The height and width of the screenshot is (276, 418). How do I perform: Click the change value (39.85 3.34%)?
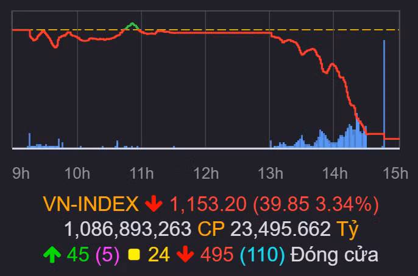(316, 204)
